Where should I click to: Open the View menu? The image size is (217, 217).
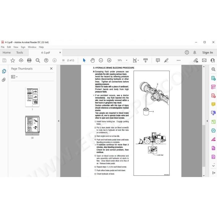[16, 47]
